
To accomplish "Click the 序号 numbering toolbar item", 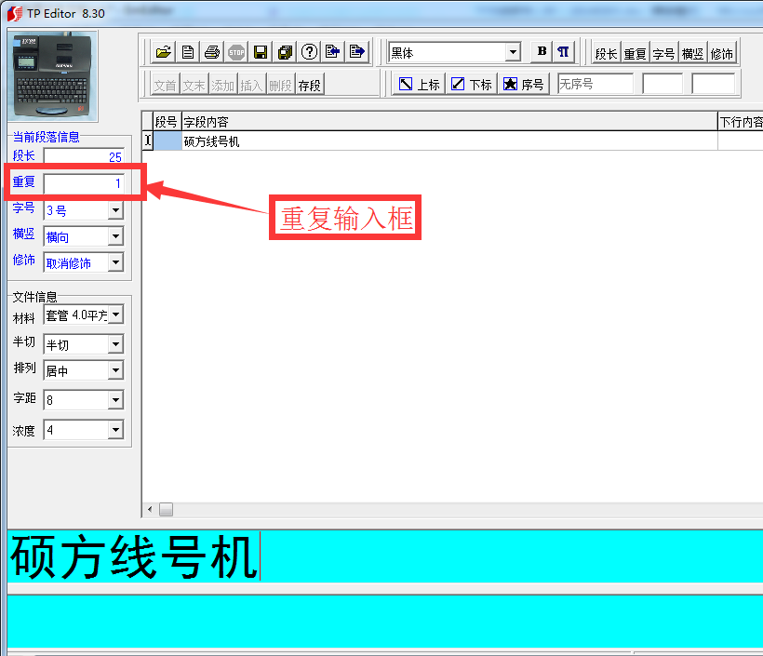I will tap(523, 83).
